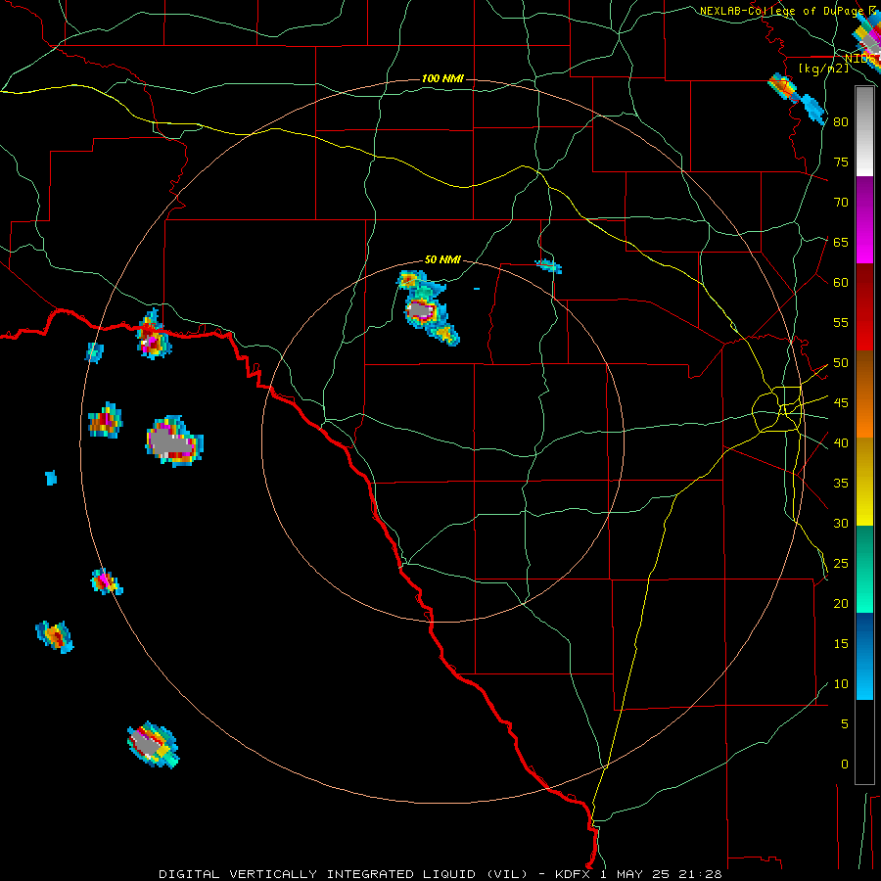Pick the yellow band of the color bar
The image size is (881, 881).
pyautogui.click(x=864, y=482)
